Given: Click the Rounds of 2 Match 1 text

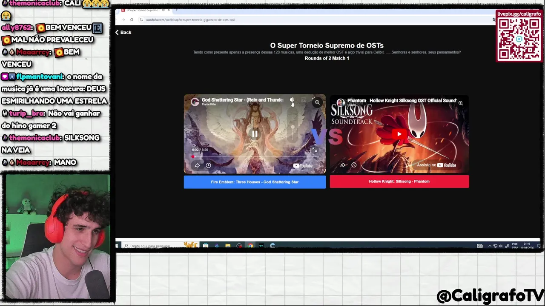Looking at the screenshot, I should click(x=327, y=58).
